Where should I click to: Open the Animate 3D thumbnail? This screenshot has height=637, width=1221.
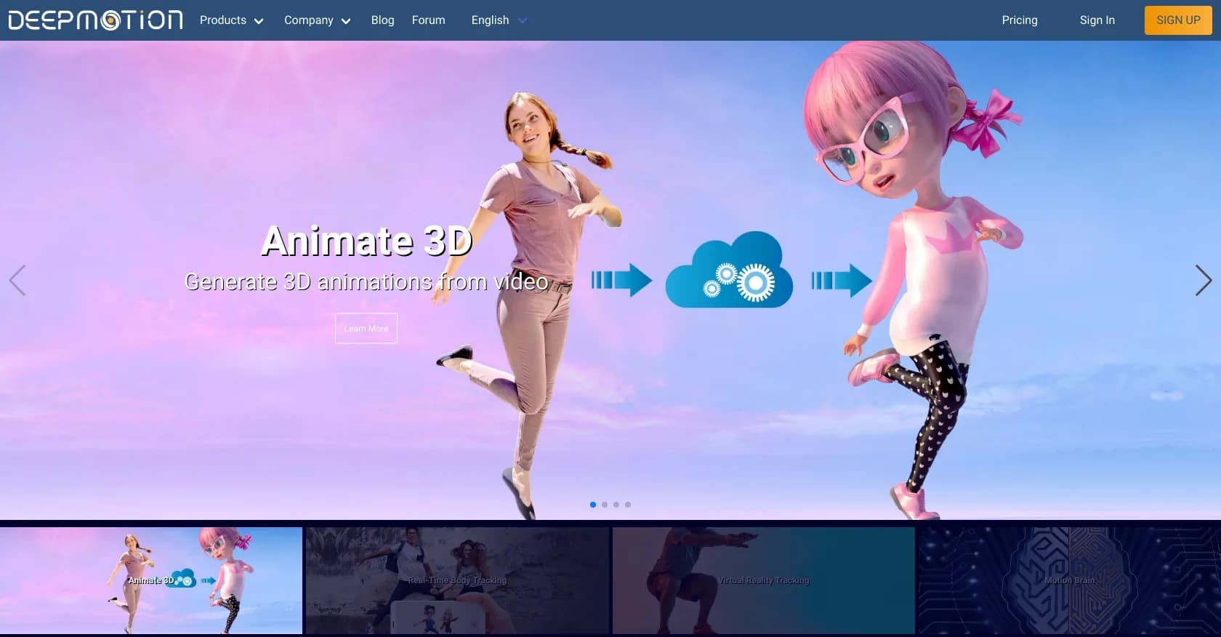[151, 580]
